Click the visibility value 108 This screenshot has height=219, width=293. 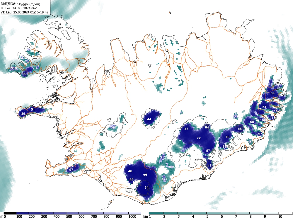tap(263, 120)
